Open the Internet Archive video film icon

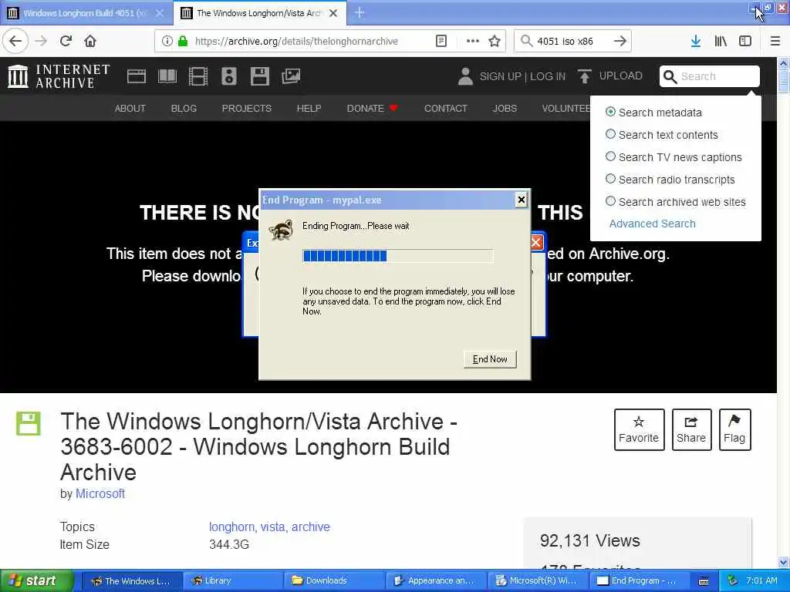click(198, 76)
